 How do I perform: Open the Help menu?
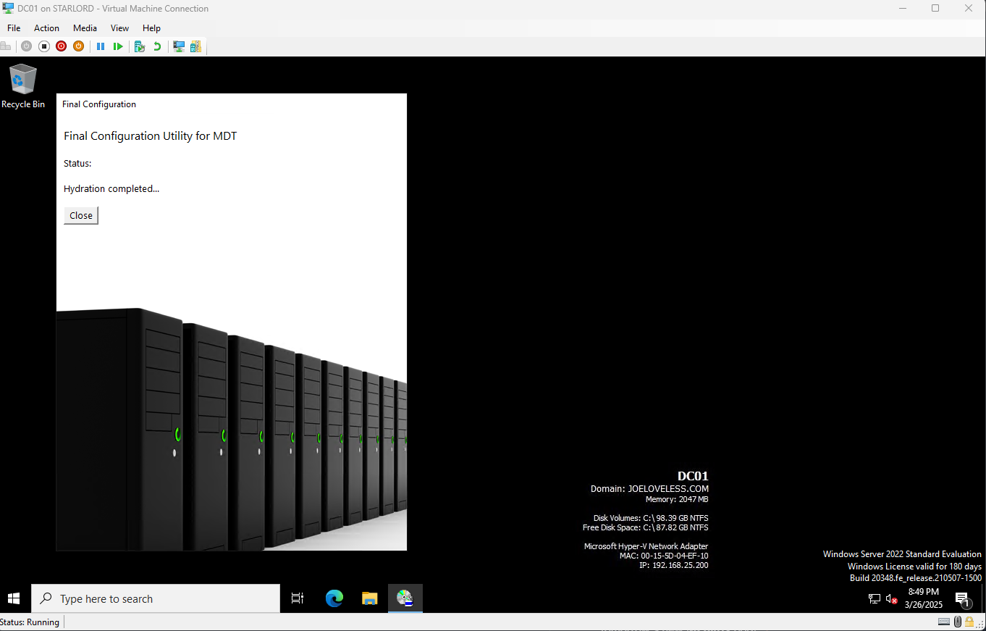pyautogui.click(x=151, y=28)
